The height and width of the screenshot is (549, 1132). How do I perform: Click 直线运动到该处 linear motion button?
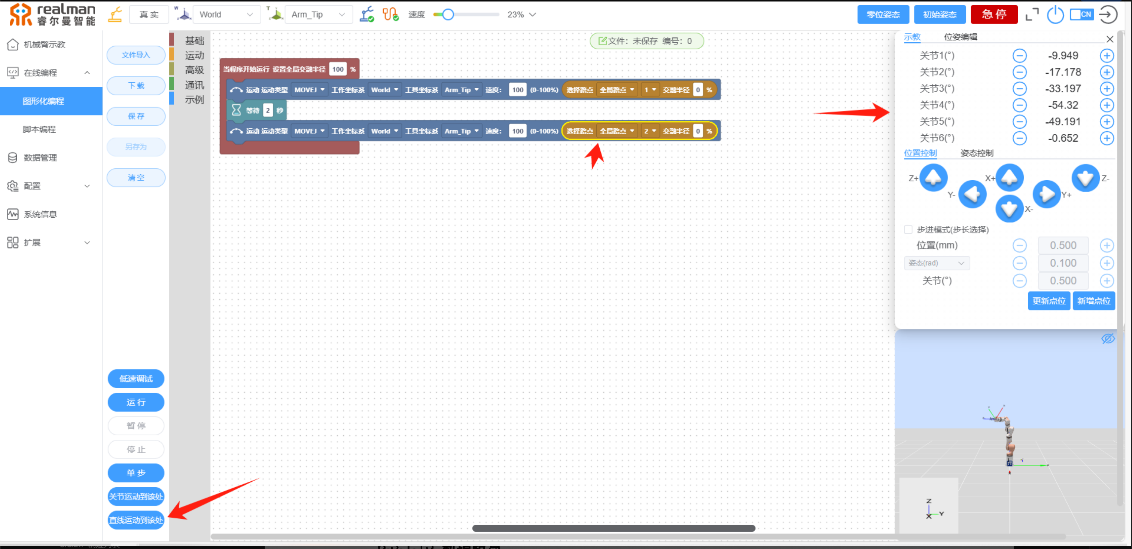(x=136, y=519)
